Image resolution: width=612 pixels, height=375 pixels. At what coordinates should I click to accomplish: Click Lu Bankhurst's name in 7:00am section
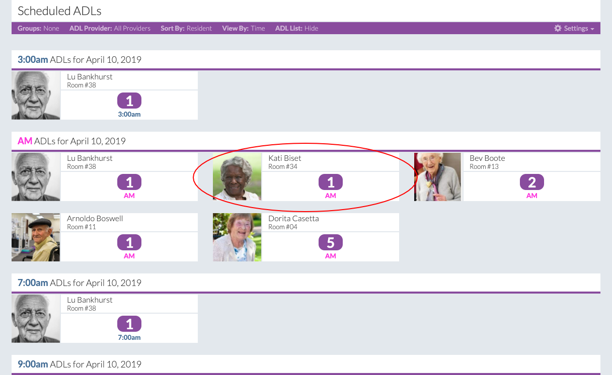[x=90, y=300]
